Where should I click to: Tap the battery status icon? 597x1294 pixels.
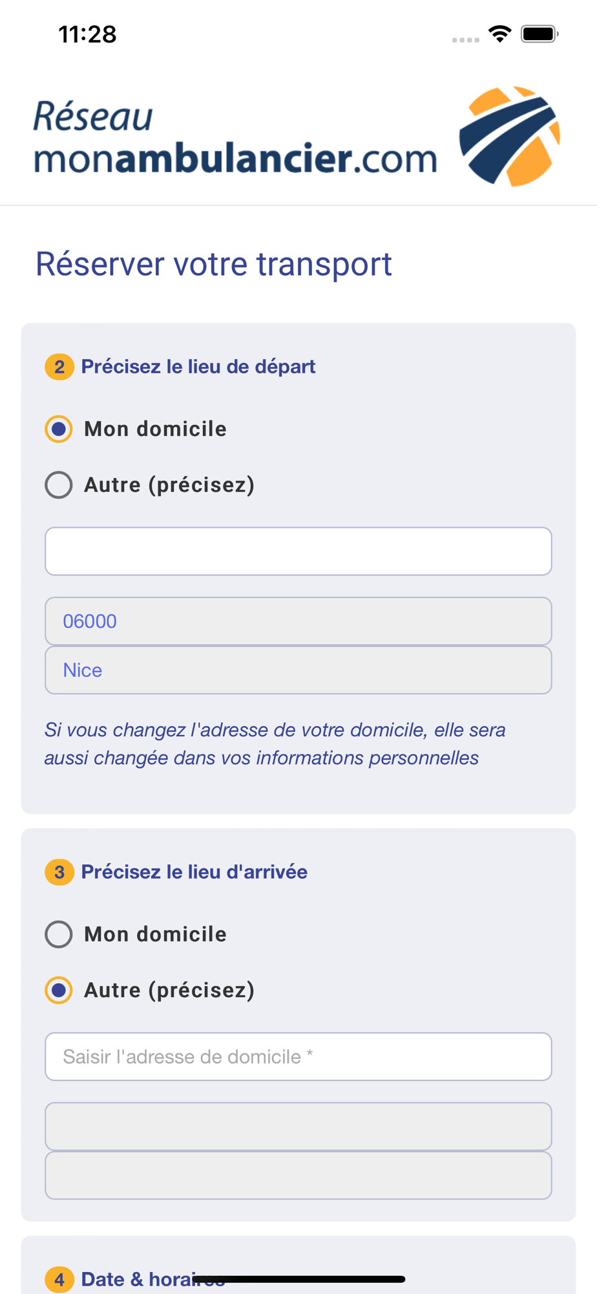click(539, 34)
